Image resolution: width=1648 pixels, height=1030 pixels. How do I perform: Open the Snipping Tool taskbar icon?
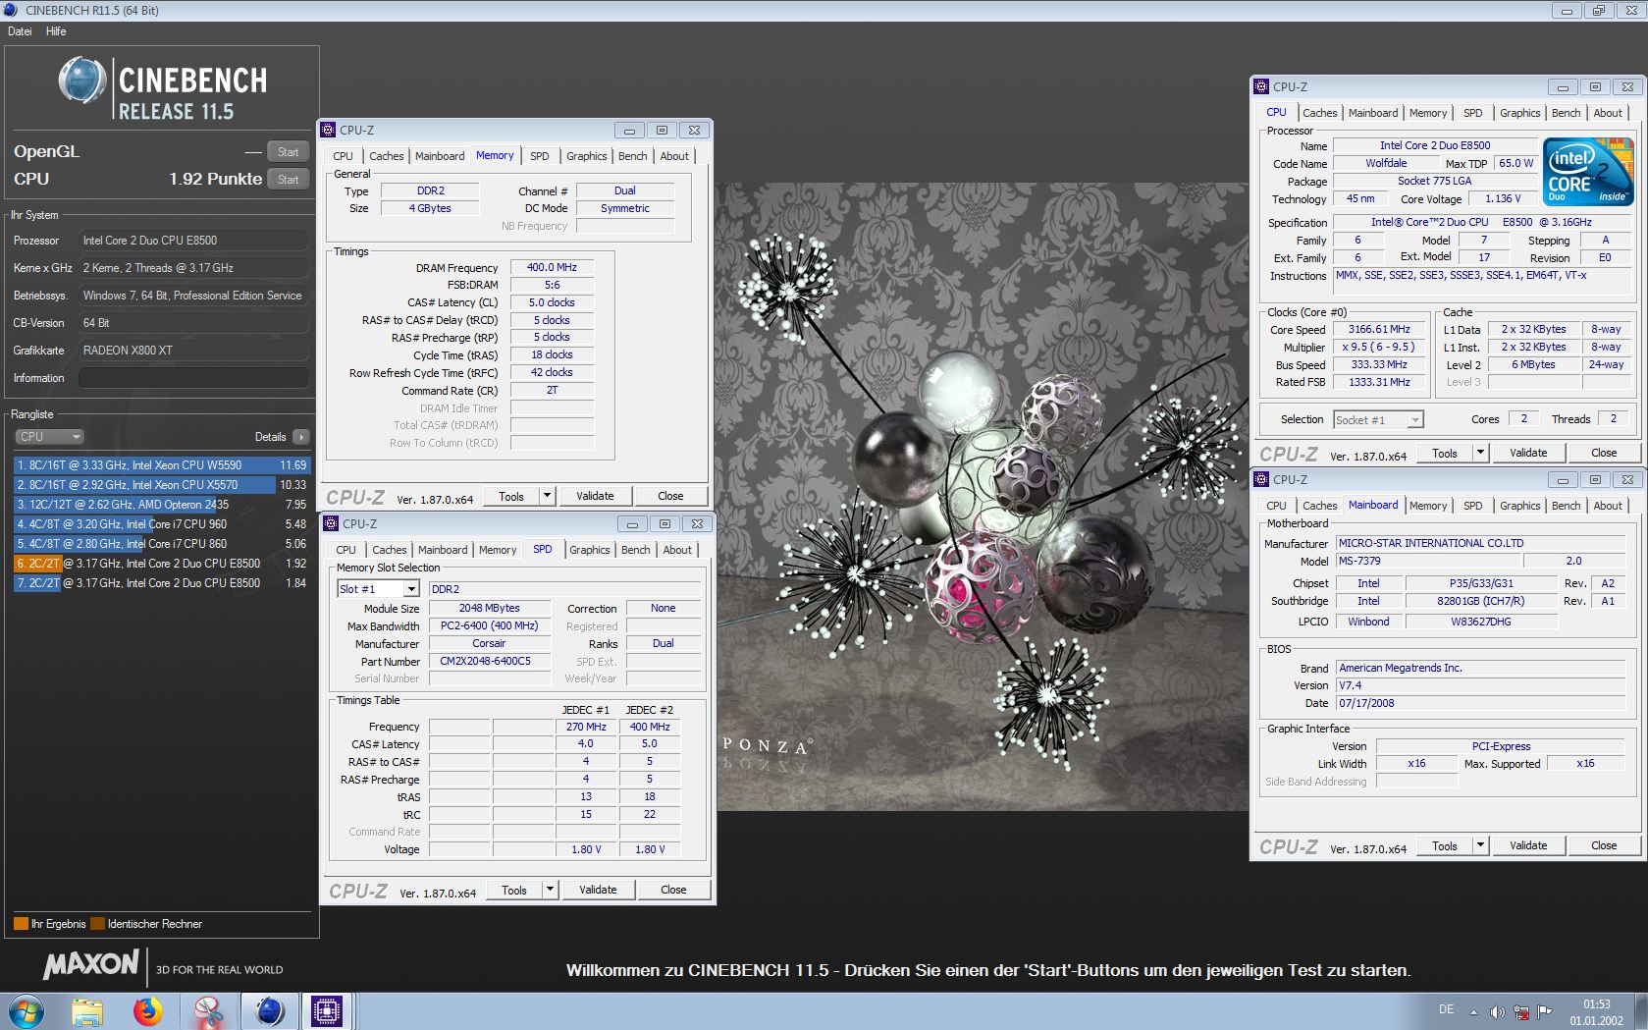pyautogui.click(x=208, y=1010)
